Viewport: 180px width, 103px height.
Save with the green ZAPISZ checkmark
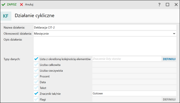[x=9, y=4]
